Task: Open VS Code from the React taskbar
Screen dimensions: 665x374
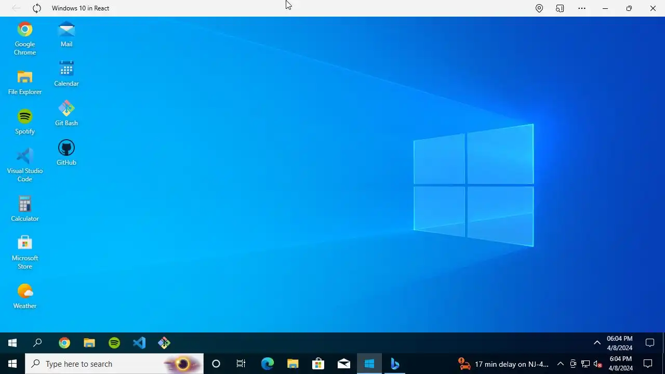Action: 139,343
